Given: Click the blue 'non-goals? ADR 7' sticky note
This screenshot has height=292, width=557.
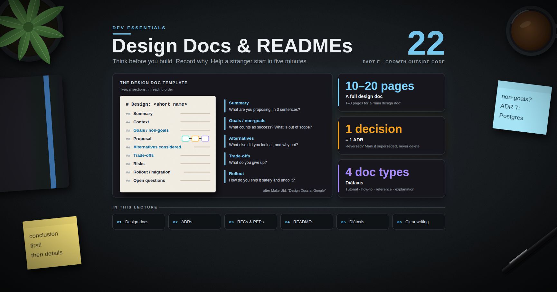Looking at the screenshot, I should point(522,108).
